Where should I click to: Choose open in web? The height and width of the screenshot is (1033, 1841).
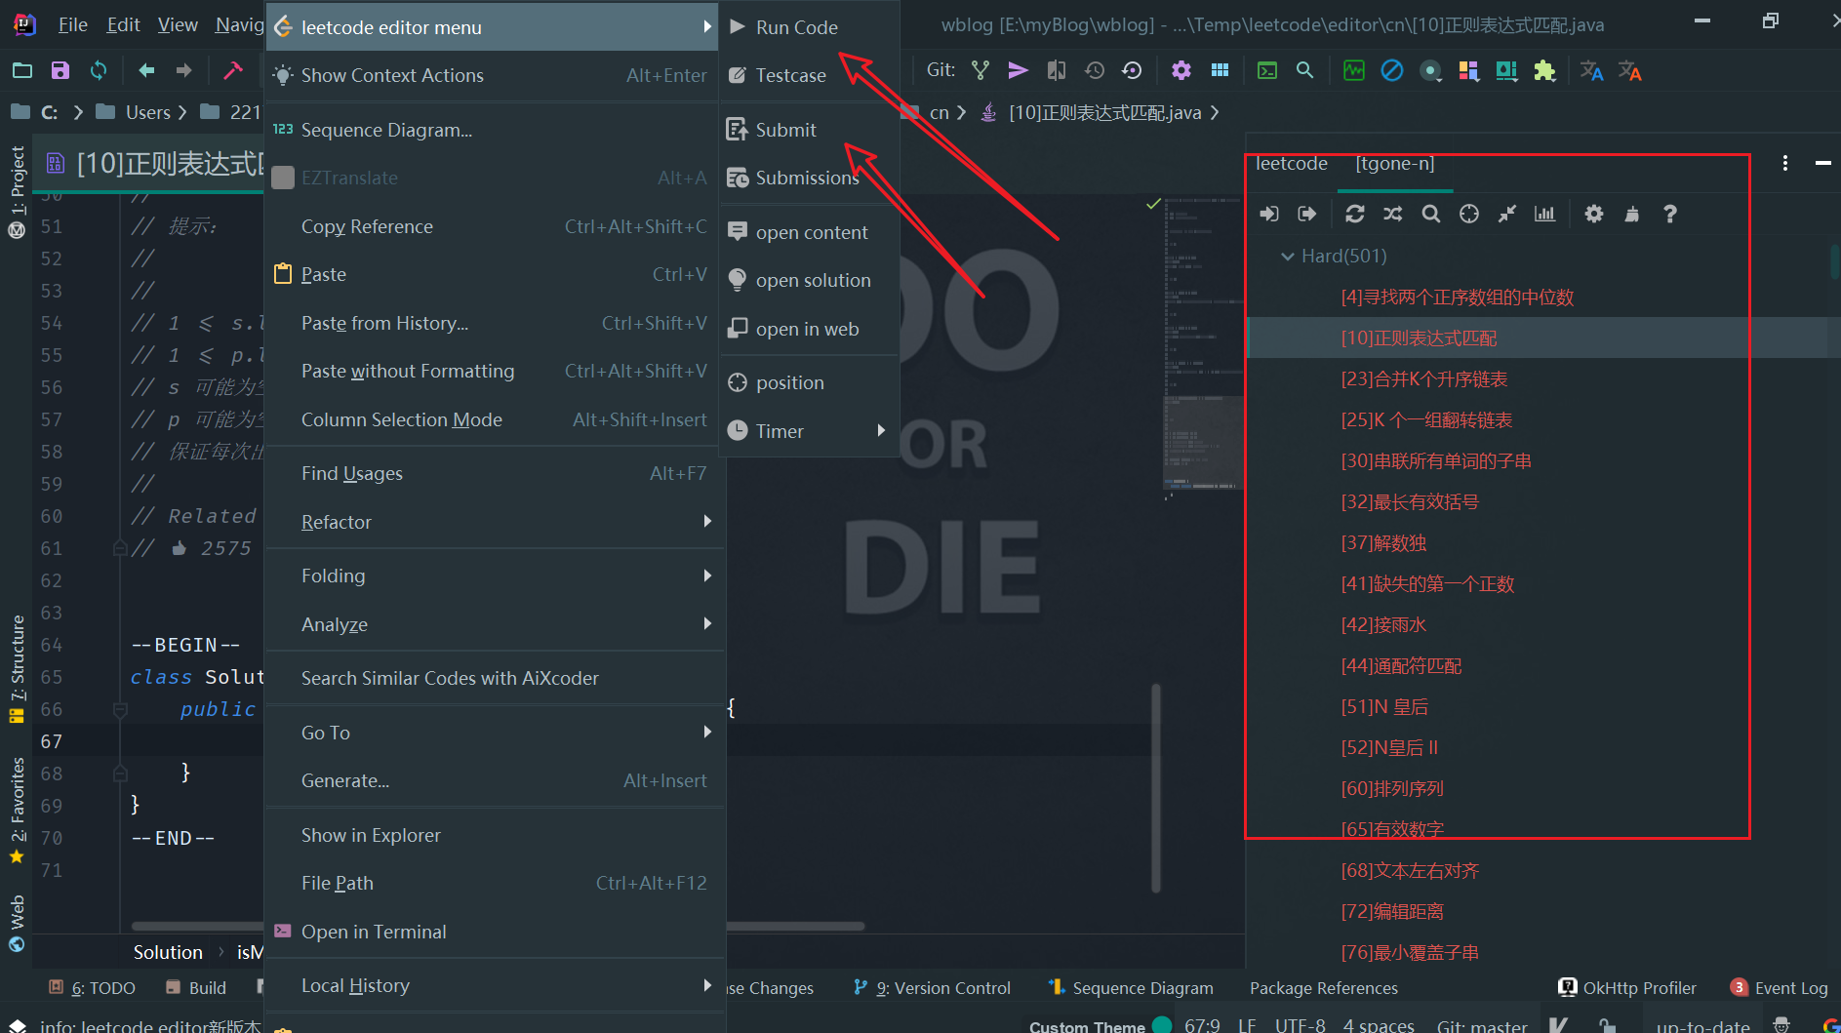click(809, 329)
